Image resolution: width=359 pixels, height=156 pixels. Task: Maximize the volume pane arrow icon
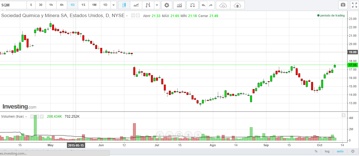(343, 115)
